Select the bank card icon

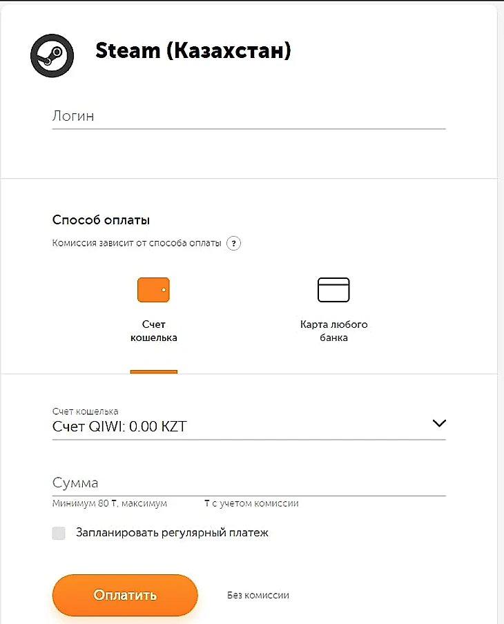click(x=333, y=290)
